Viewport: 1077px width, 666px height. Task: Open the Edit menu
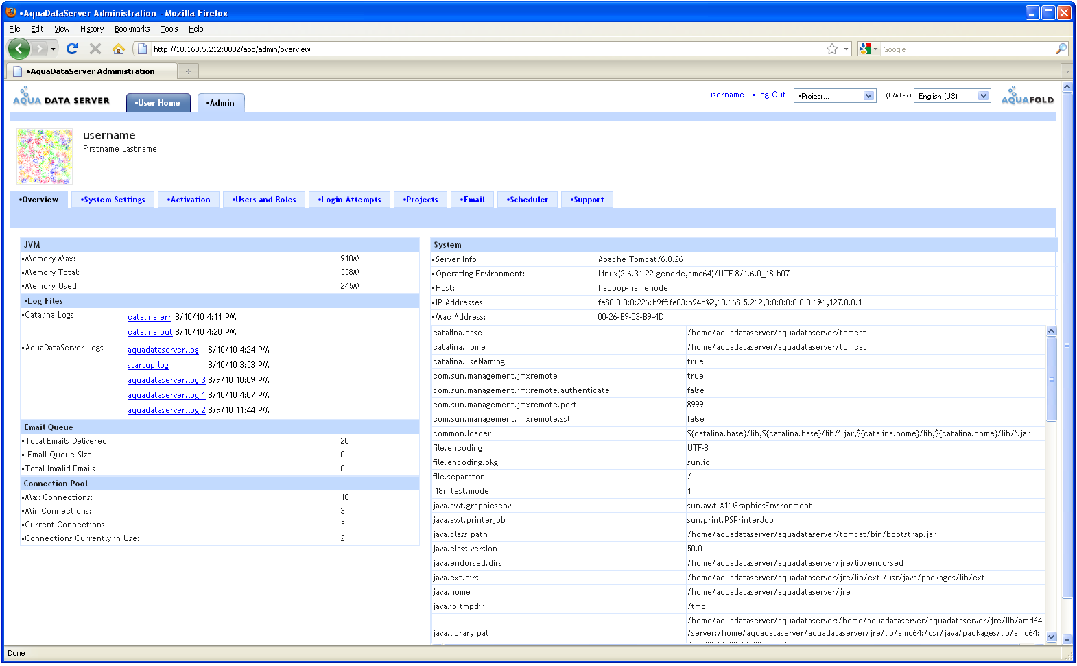pos(37,29)
